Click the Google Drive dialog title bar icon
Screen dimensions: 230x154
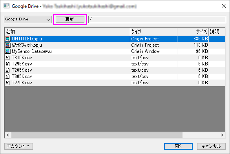(x=6, y=6)
